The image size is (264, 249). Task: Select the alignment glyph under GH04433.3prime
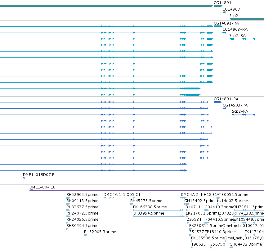pyautogui.click(x=231, y=247)
